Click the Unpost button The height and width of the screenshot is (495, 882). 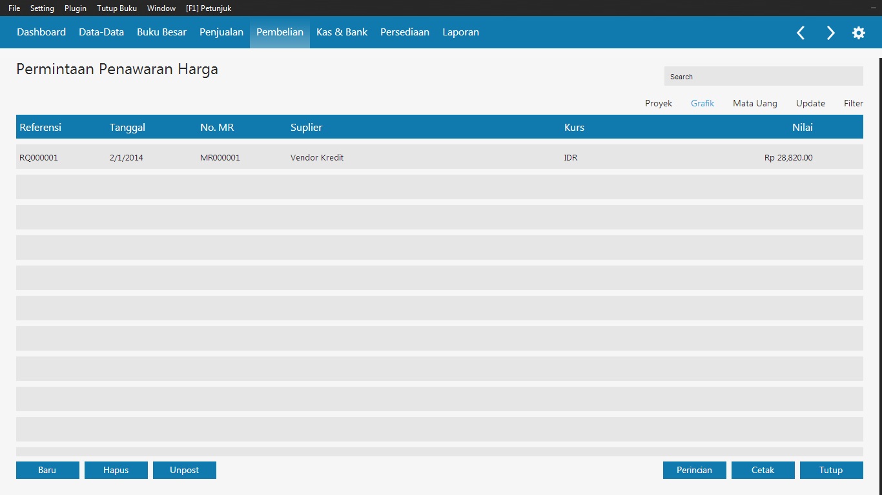coord(185,470)
